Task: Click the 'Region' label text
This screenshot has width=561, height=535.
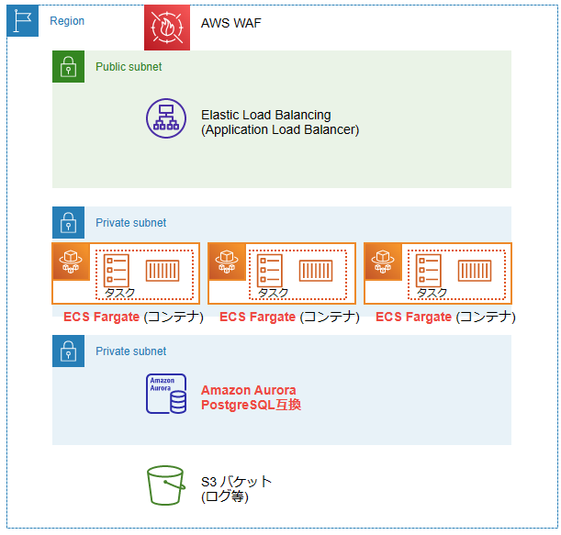Action: tap(67, 21)
